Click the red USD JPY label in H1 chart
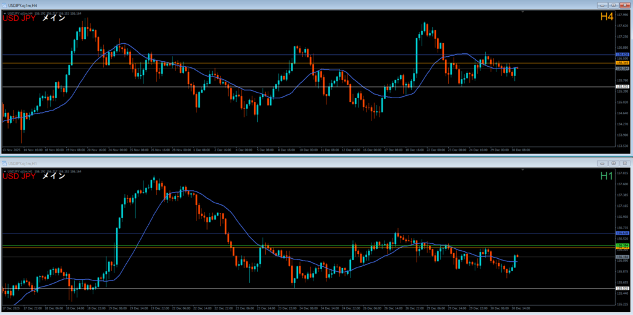Screen dimensions: 633x315 (x=19, y=177)
